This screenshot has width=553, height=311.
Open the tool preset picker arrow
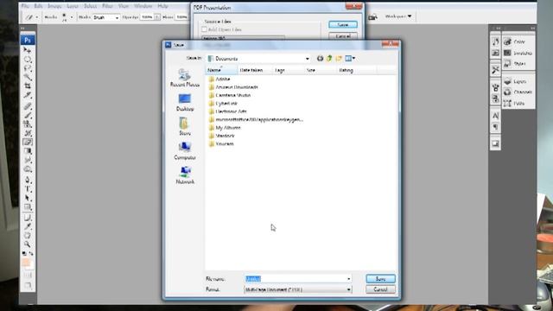[x=36, y=17]
